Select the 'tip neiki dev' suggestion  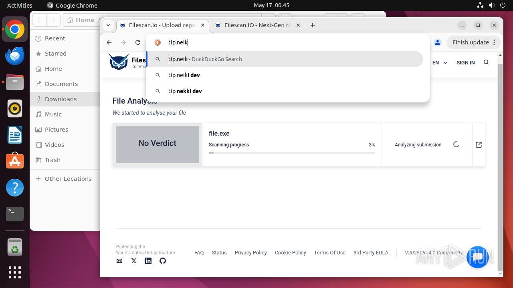(285, 75)
